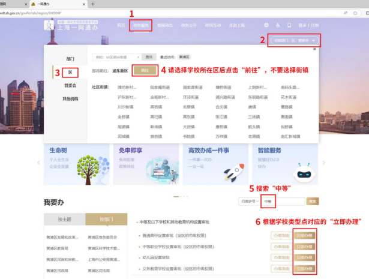Image resolution: width=369 pixels, height=279 pixels.
Task: Click the accessibility wheelchair icon
Action: tap(277, 26)
